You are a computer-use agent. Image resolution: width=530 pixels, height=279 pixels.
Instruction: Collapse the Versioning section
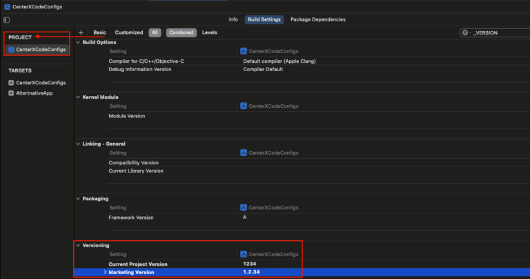78,246
